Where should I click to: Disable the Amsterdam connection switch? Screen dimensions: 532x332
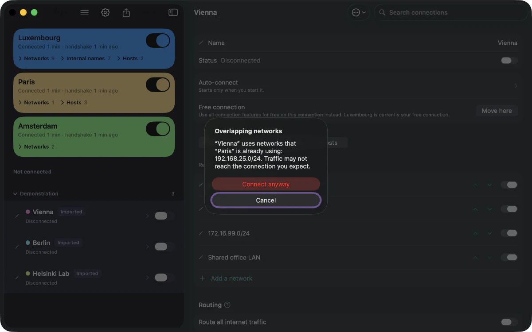158,129
